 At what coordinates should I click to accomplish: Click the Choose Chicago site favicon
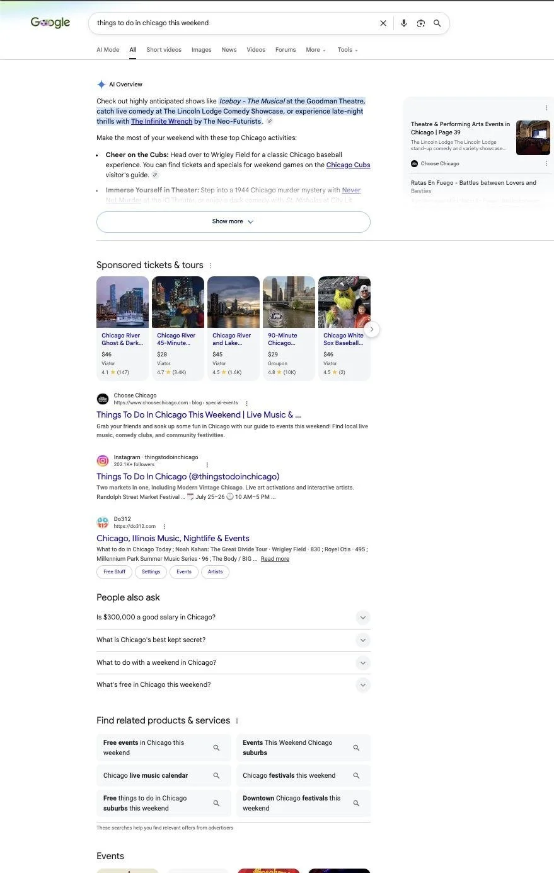(103, 399)
